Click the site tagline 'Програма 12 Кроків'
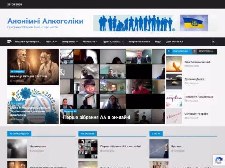Image resolution: width=225 pixels, height=168 pixels. click(33, 27)
